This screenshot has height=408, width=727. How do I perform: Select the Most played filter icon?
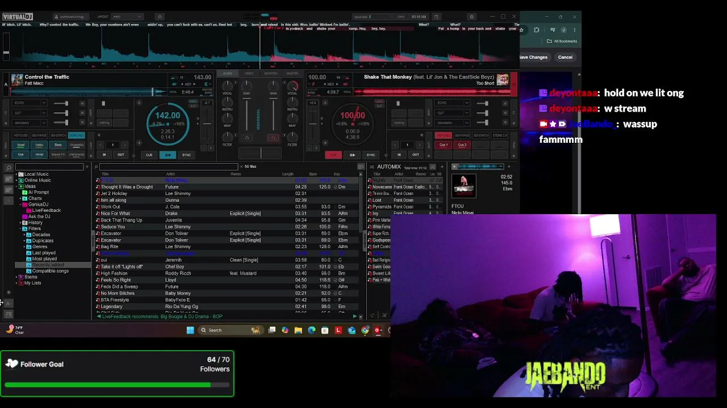coord(29,259)
